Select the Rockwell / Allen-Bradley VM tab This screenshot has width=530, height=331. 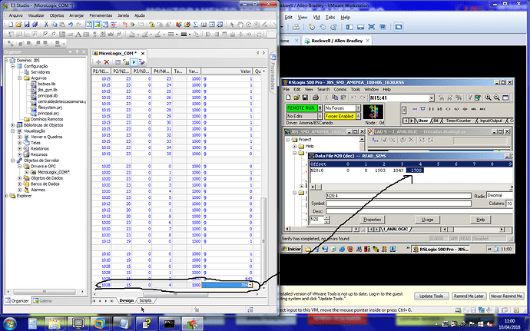click(x=336, y=41)
